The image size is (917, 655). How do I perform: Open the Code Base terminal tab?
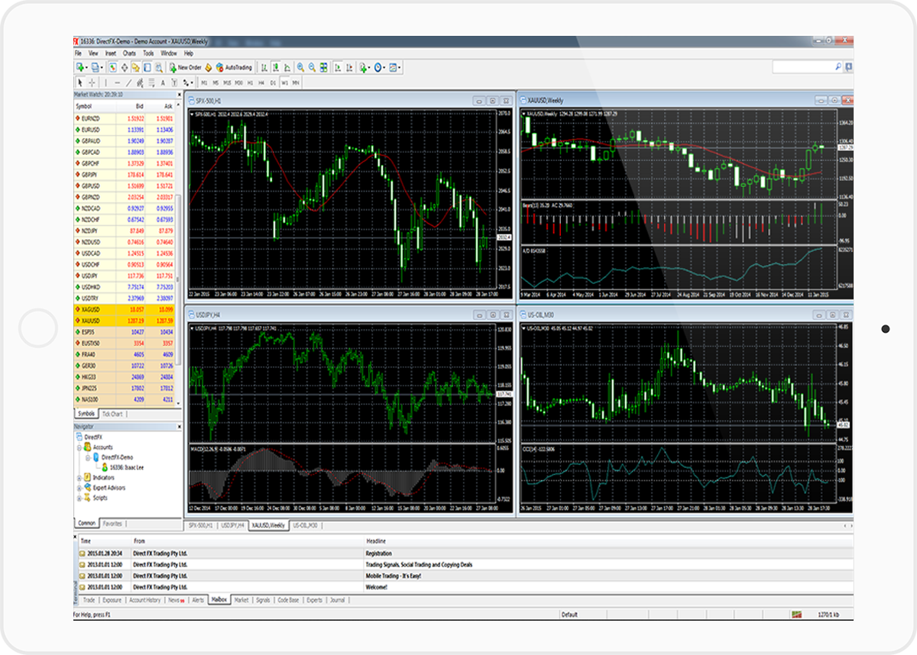click(x=288, y=600)
